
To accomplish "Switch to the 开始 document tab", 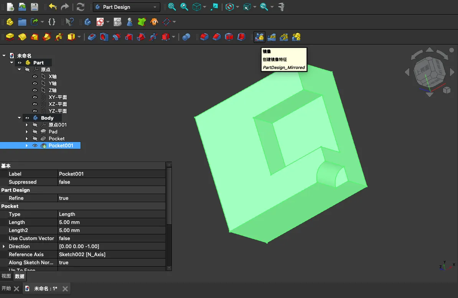I will (x=6, y=288).
